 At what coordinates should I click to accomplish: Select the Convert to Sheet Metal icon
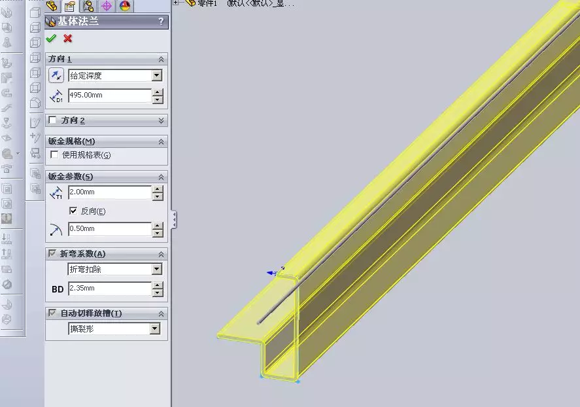tap(7, 27)
